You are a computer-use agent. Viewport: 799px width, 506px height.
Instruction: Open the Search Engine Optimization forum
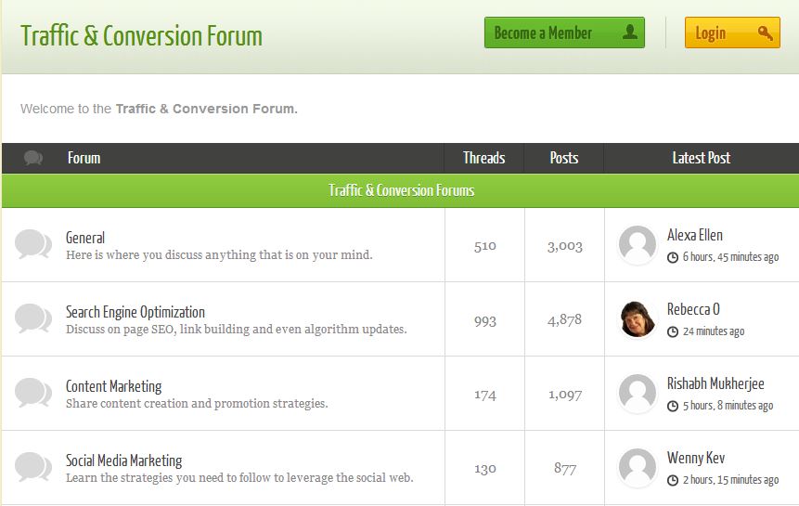135,312
